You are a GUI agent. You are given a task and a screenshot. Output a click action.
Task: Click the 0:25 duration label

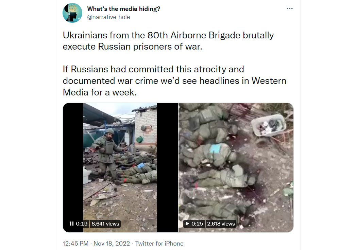[197, 224]
